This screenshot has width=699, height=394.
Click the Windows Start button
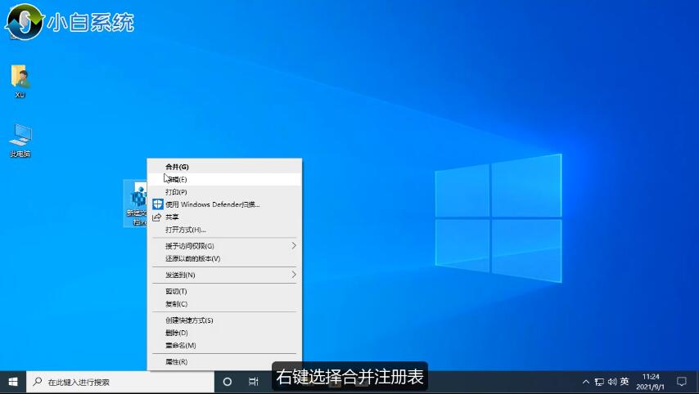click(12, 382)
